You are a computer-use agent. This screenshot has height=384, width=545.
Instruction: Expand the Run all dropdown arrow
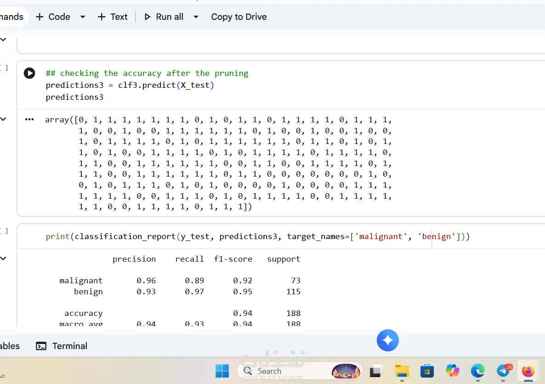[196, 17]
